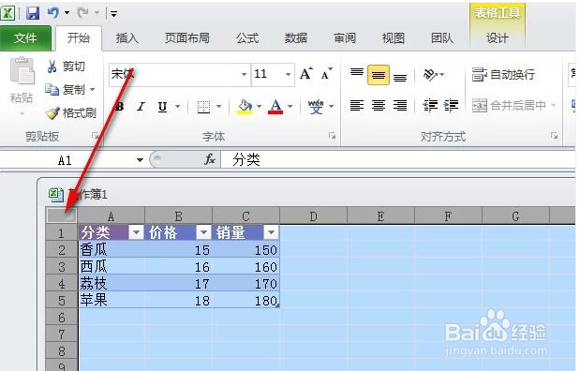Image resolution: width=580 pixels, height=371 pixels.
Task: Expand the fill color dropdown arrow
Action: tap(259, 107)
